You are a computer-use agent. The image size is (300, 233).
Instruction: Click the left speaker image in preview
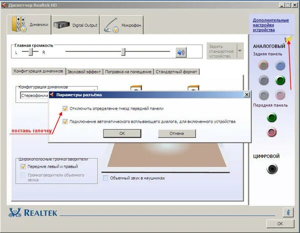point(136,88)
